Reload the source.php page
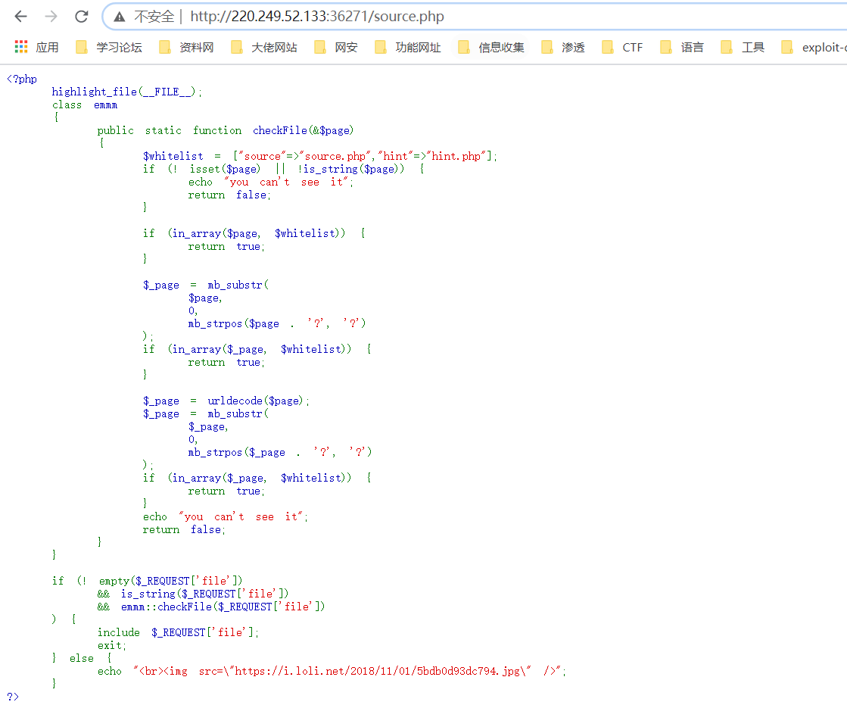 (82, 17)
